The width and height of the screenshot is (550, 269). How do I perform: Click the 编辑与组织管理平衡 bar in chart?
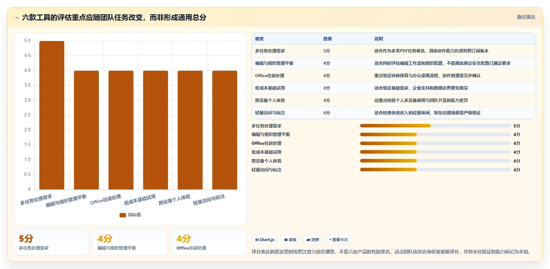coord(86,130)
